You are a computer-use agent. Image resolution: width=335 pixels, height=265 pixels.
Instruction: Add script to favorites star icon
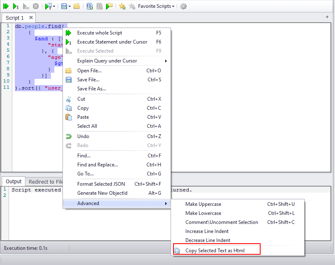[x=122, y=6]
